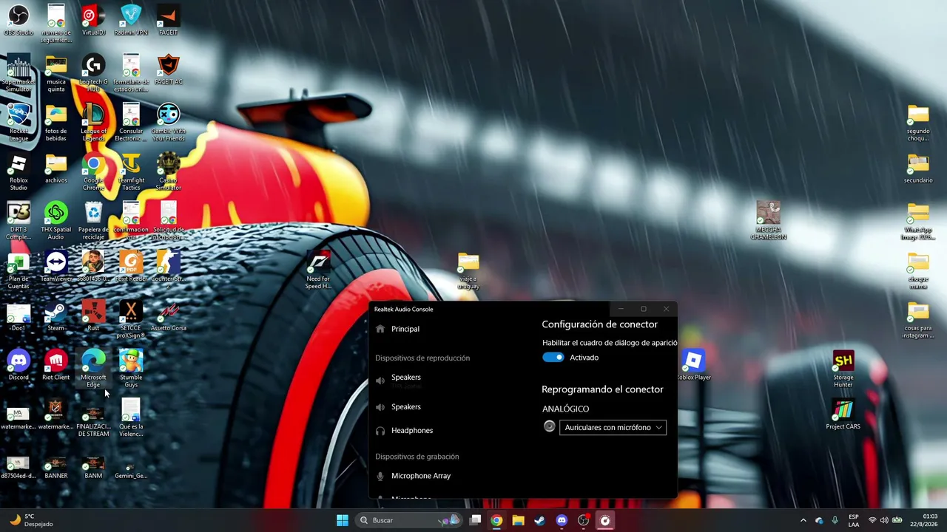Open the weather widget showing 5°C
Viewport: 947px width, 532px height.
tap(33, 520)
